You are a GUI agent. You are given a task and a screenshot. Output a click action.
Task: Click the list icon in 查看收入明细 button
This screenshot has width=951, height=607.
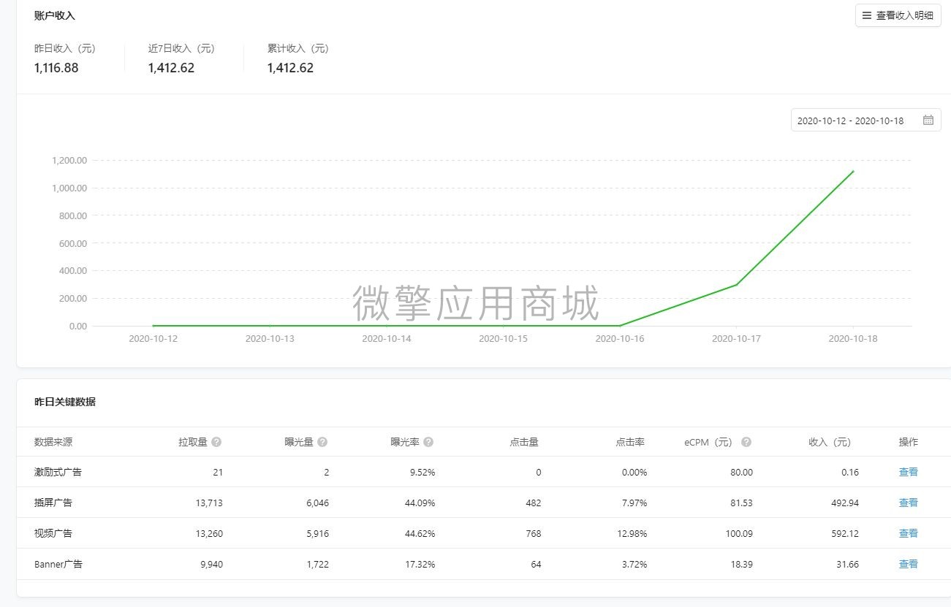(867, 15)
